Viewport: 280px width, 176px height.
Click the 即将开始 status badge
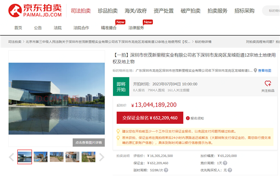(x=121, y=86)
